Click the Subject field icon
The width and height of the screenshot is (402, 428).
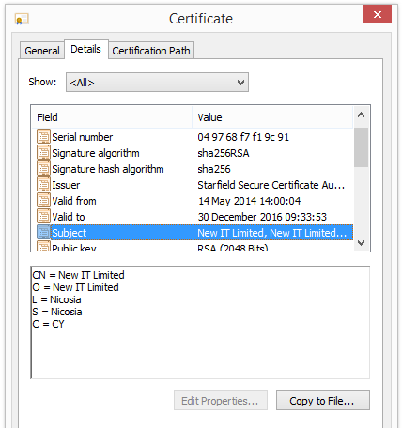(x=43, y=232)
